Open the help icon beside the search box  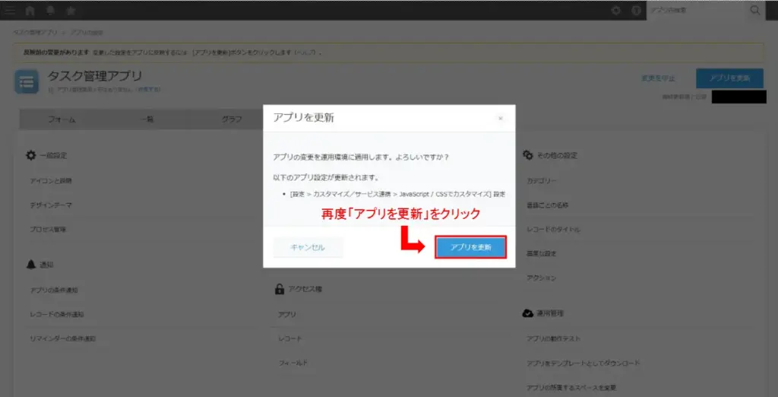(636, 11)
